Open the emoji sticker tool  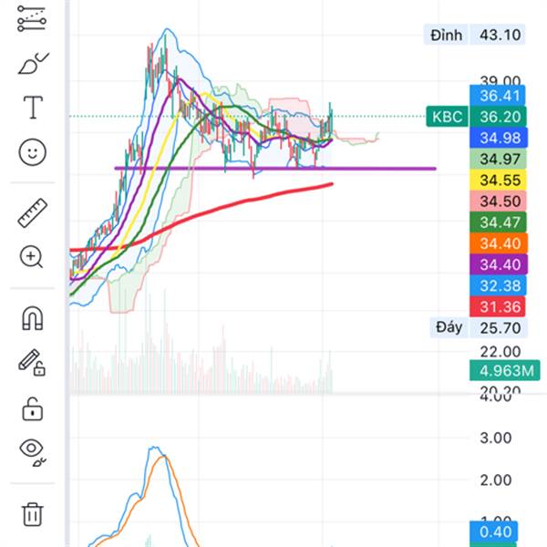[x=33, y=152]
